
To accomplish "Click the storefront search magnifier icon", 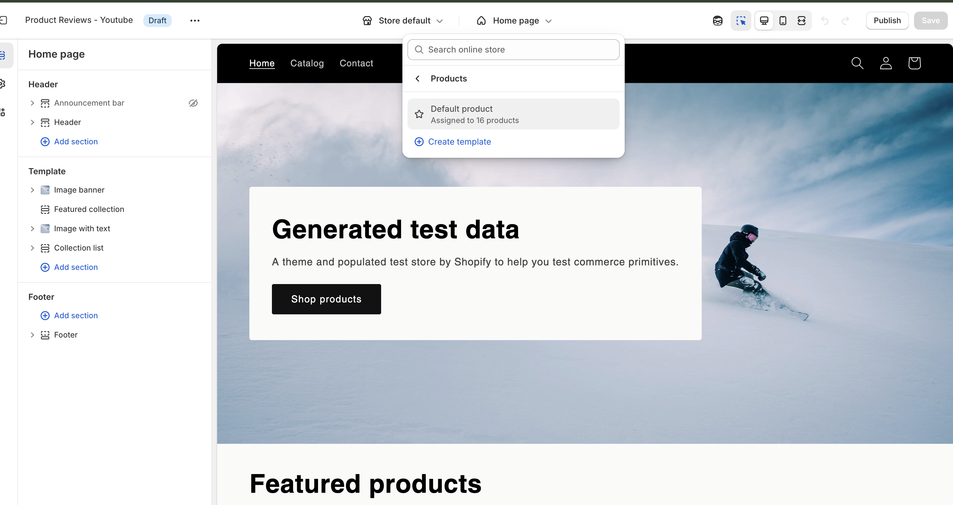I will coord(857,63).
